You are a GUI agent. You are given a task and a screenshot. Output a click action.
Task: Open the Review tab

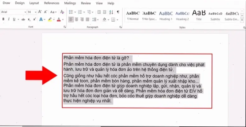86,3
